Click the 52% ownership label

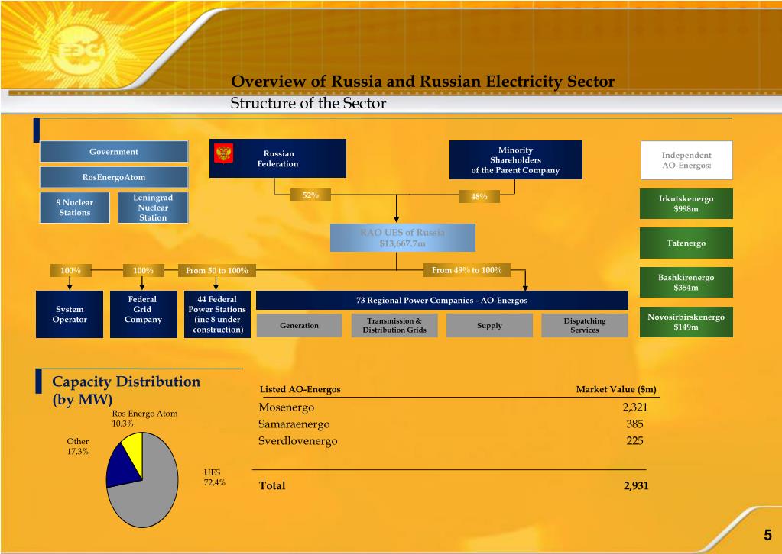pyautogui.click(x=310, y=195)
